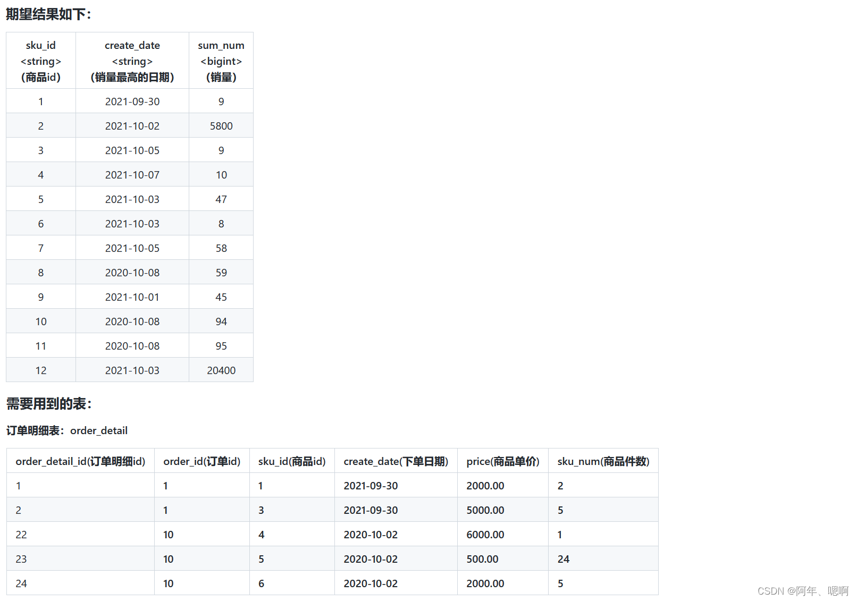This screenshot has width=857, height=601.
Task: Select the price cell '6000.00'
Action: point(485,535)
